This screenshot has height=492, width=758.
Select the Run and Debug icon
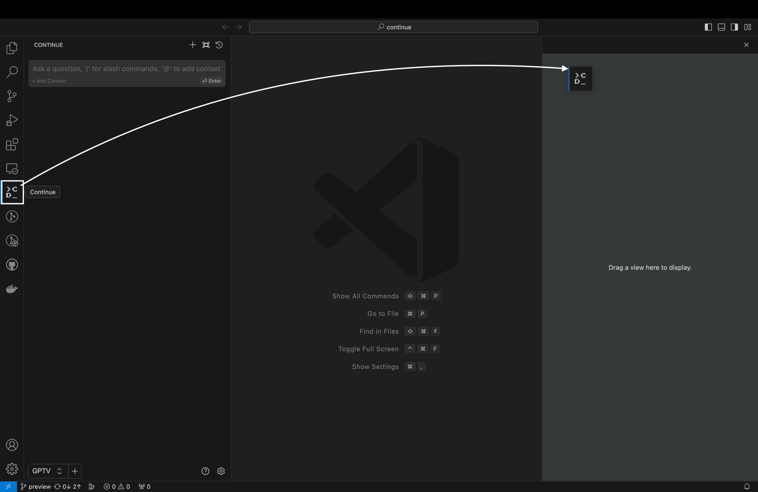[12, 120]
